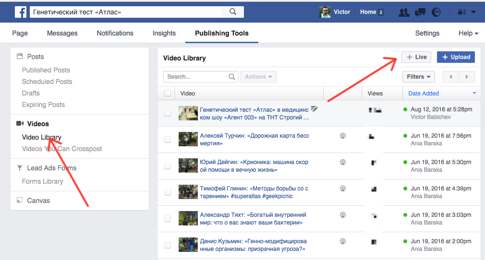Switch to the Insights tab
Image resolution: width=485 pixels, height=260 pixels.
click(x=164, y=33)
